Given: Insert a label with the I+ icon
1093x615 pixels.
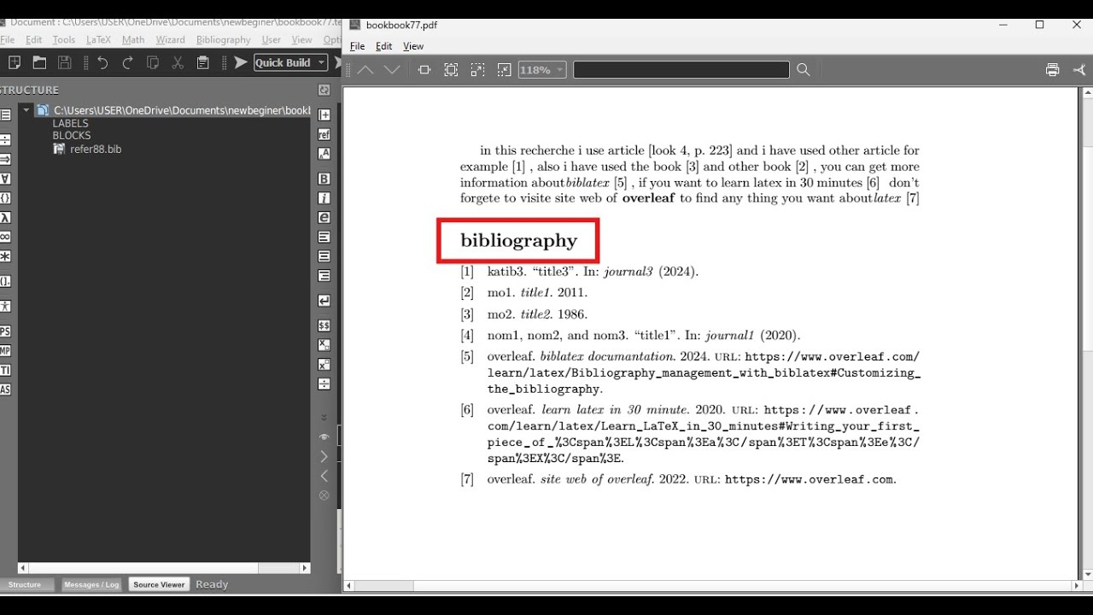Looking at the screenshot, I should click(324, 114).
